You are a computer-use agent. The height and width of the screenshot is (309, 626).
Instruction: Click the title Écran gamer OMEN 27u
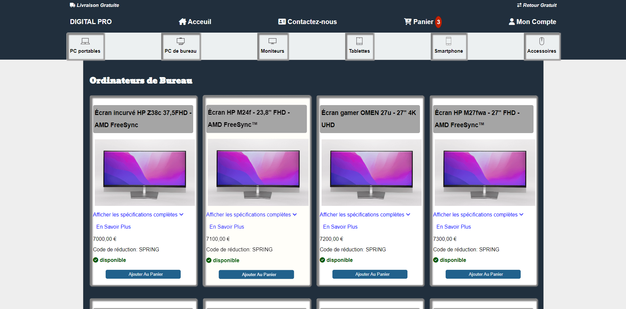[x=370, y=119]
